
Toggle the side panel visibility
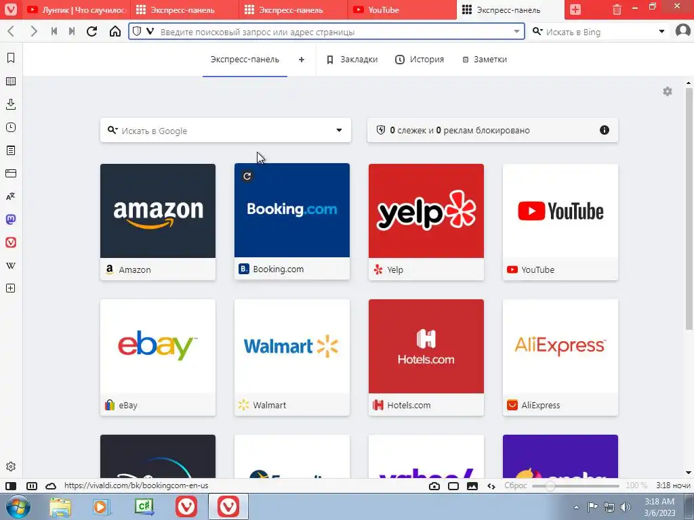(x=11, y=486)
